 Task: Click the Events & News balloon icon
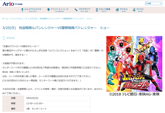pos(48,10)
